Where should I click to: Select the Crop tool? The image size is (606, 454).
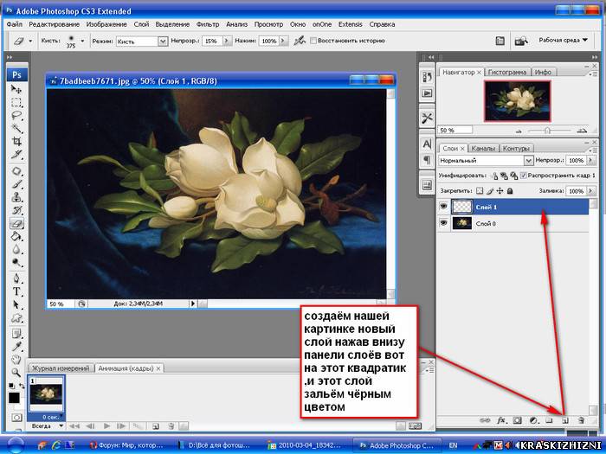16,141
